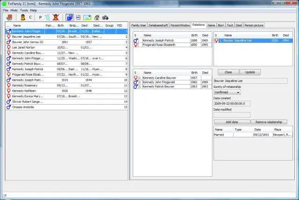The image size is (299, 200).
Task: Click the camera toolbar icon
Action: click(105, 18)
